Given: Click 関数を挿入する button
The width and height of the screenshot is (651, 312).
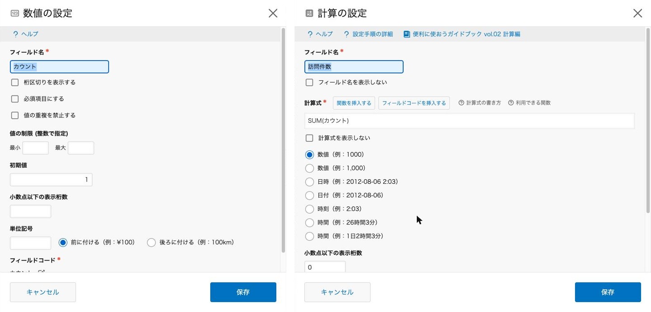Looking at the screenshot, I should 354,103.
